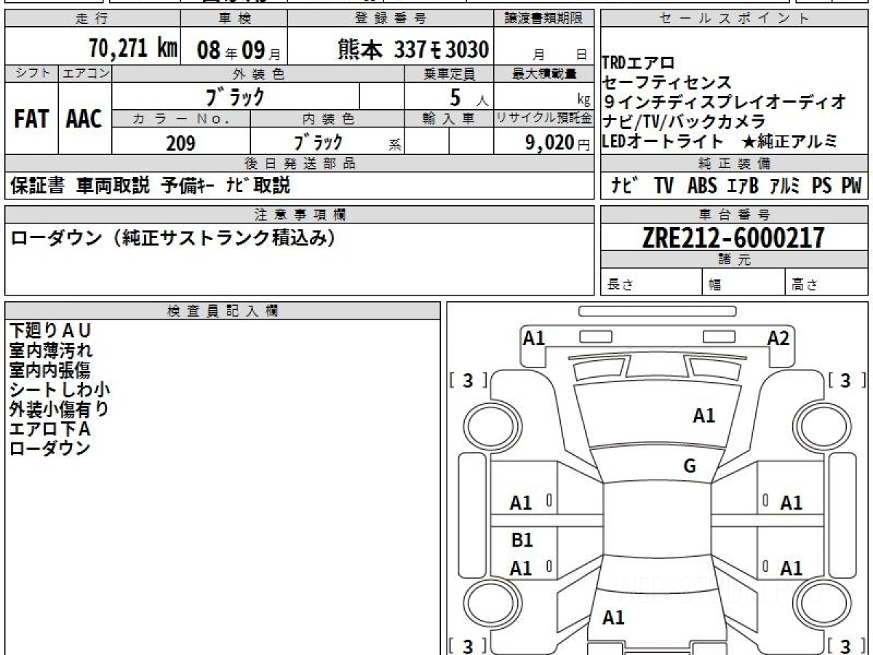Select the AAC air conditioner value
Viewport: 873px width, 655px height.
pyautogui.click(x=84, y=119)
